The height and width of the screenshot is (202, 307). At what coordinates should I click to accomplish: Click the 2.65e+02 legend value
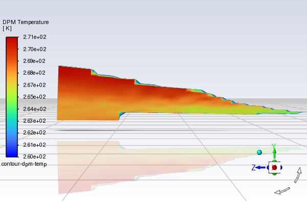coord(34,97)
